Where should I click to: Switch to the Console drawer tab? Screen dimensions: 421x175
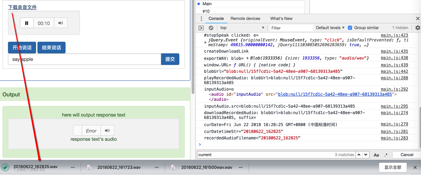point(216,18)
